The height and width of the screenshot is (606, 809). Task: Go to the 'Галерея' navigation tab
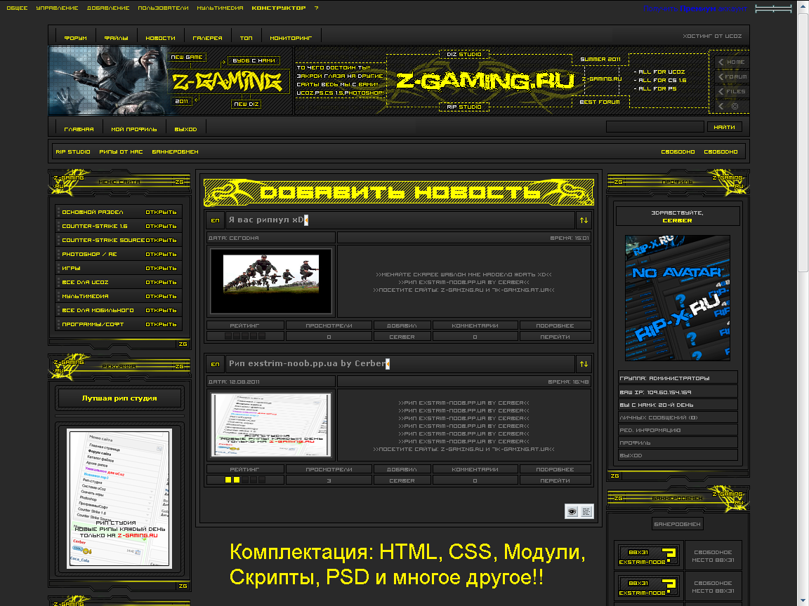207,38
